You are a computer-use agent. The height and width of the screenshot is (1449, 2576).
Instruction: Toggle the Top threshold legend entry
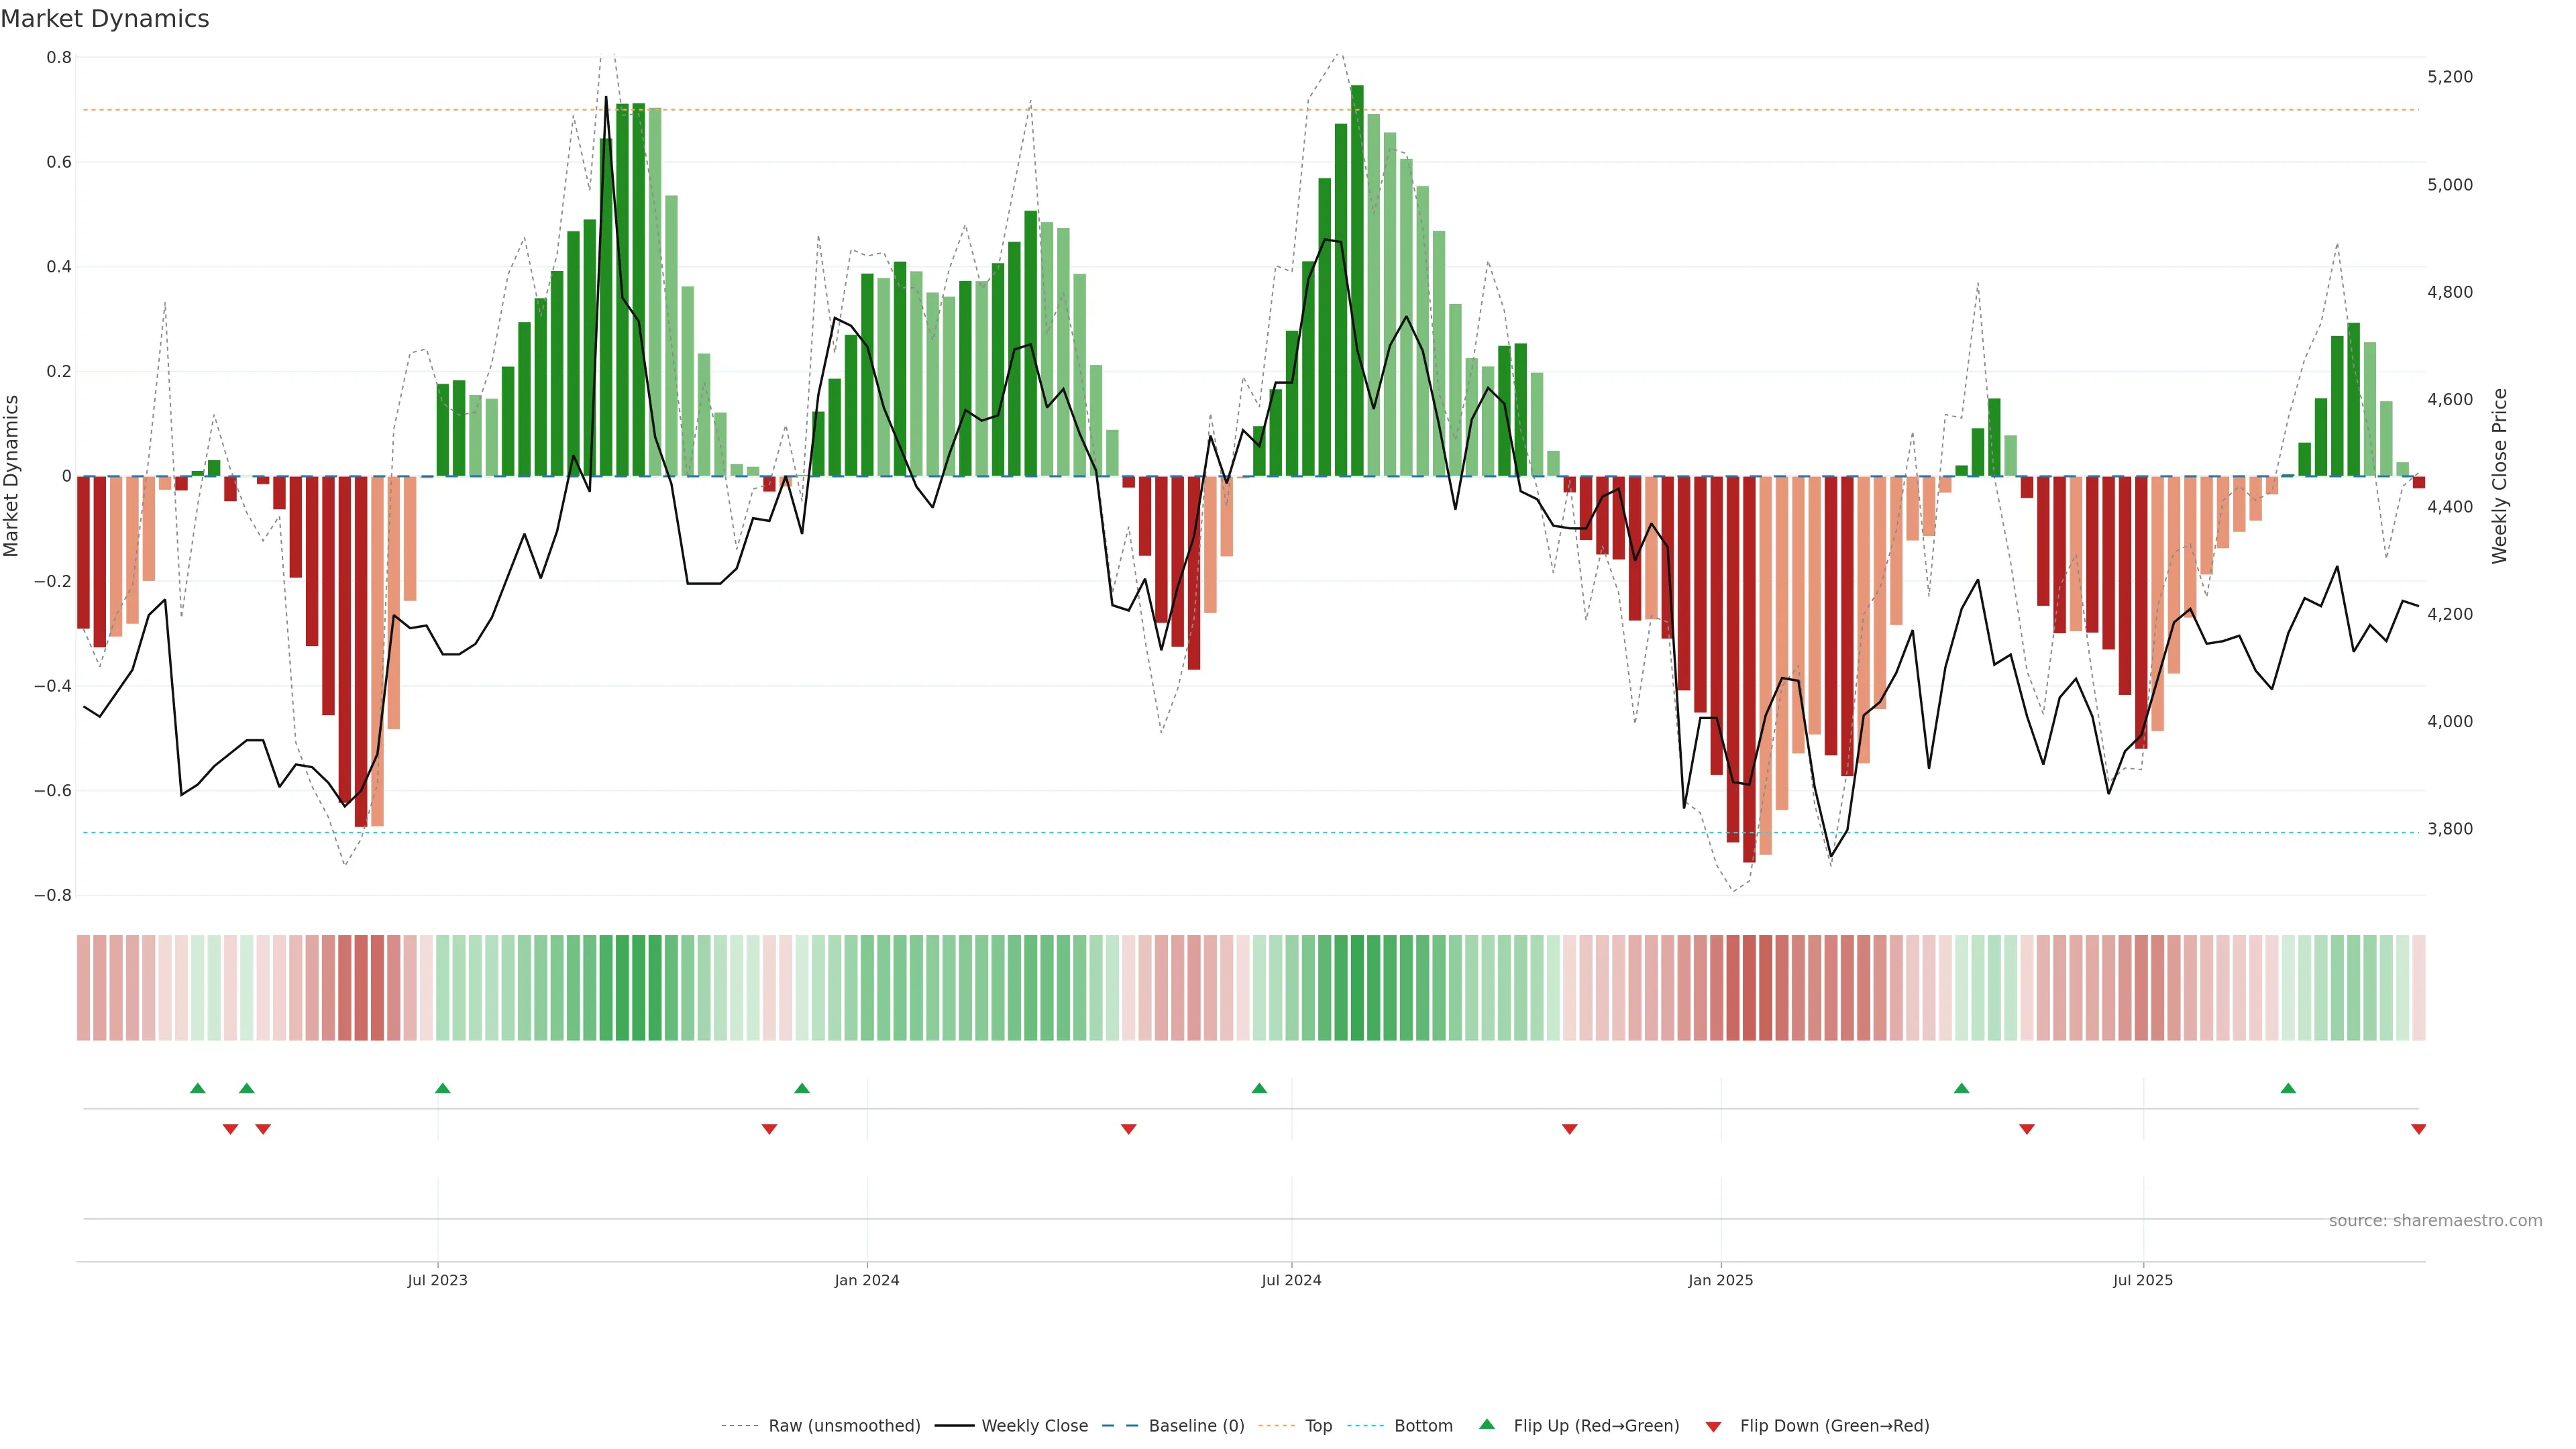tap(1318, 1426)
